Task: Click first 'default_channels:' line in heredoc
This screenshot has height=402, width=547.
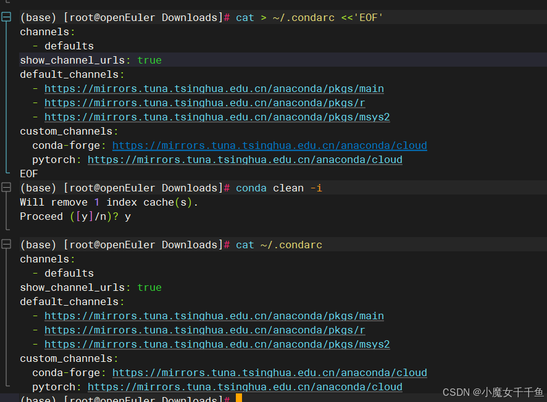Action: tap(72, 74)
